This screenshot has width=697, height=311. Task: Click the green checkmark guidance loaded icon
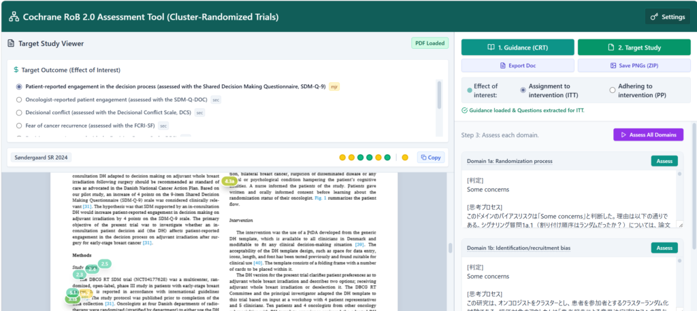point(464,110)
